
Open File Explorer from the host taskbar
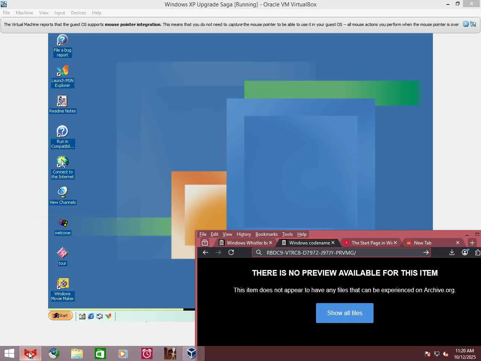pyautogui.click(x=77, y=353)
